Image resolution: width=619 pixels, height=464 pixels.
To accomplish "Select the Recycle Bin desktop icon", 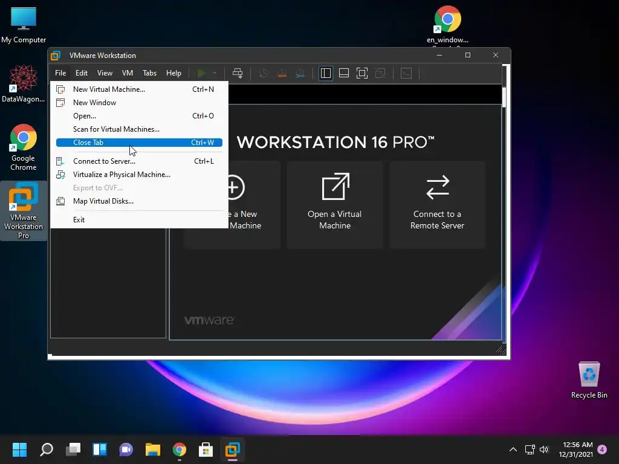I will (589, 379).
